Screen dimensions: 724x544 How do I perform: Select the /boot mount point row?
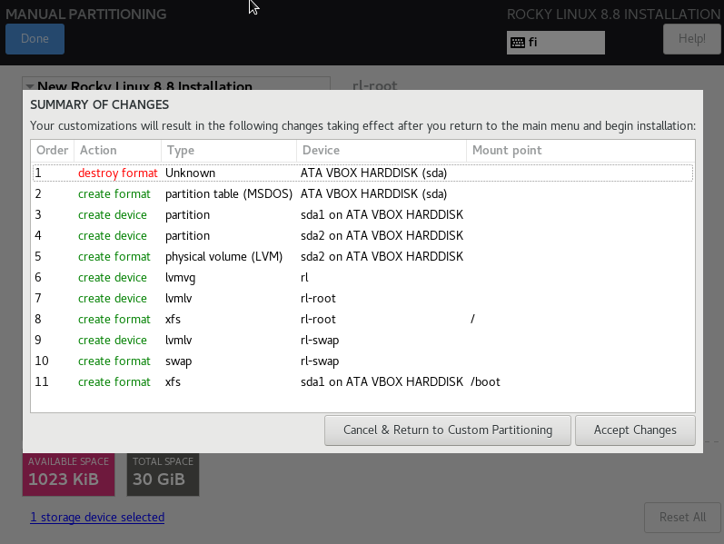[x=362, y=381]
